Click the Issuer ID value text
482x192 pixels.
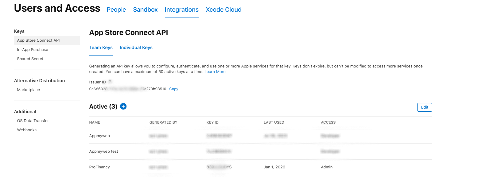pyautogui.click(x=128, y=89)
